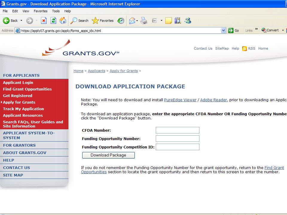Open the Help sidebar section
Image resolution: width=287 pixels, height=215 pixels.
click(9, 160)
